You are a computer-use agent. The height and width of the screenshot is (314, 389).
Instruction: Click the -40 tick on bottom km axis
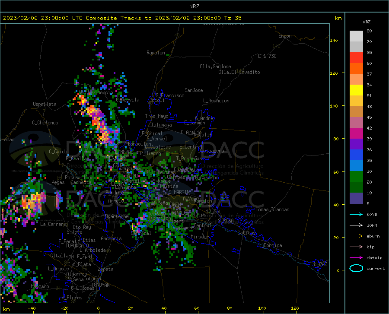tap(32, 308)
